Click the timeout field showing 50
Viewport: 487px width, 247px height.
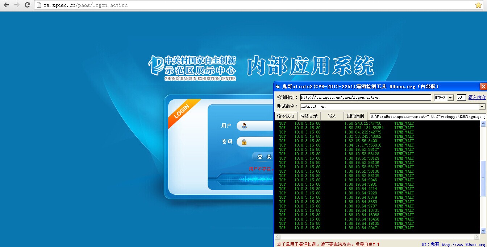[461, 97]
